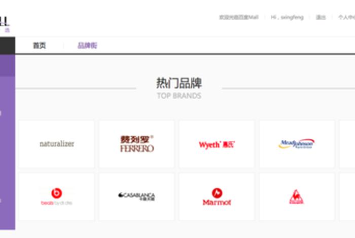The image size is (355, 238).
Task: Open the Ferrero brand logo card
Action: tap(137, 144)
